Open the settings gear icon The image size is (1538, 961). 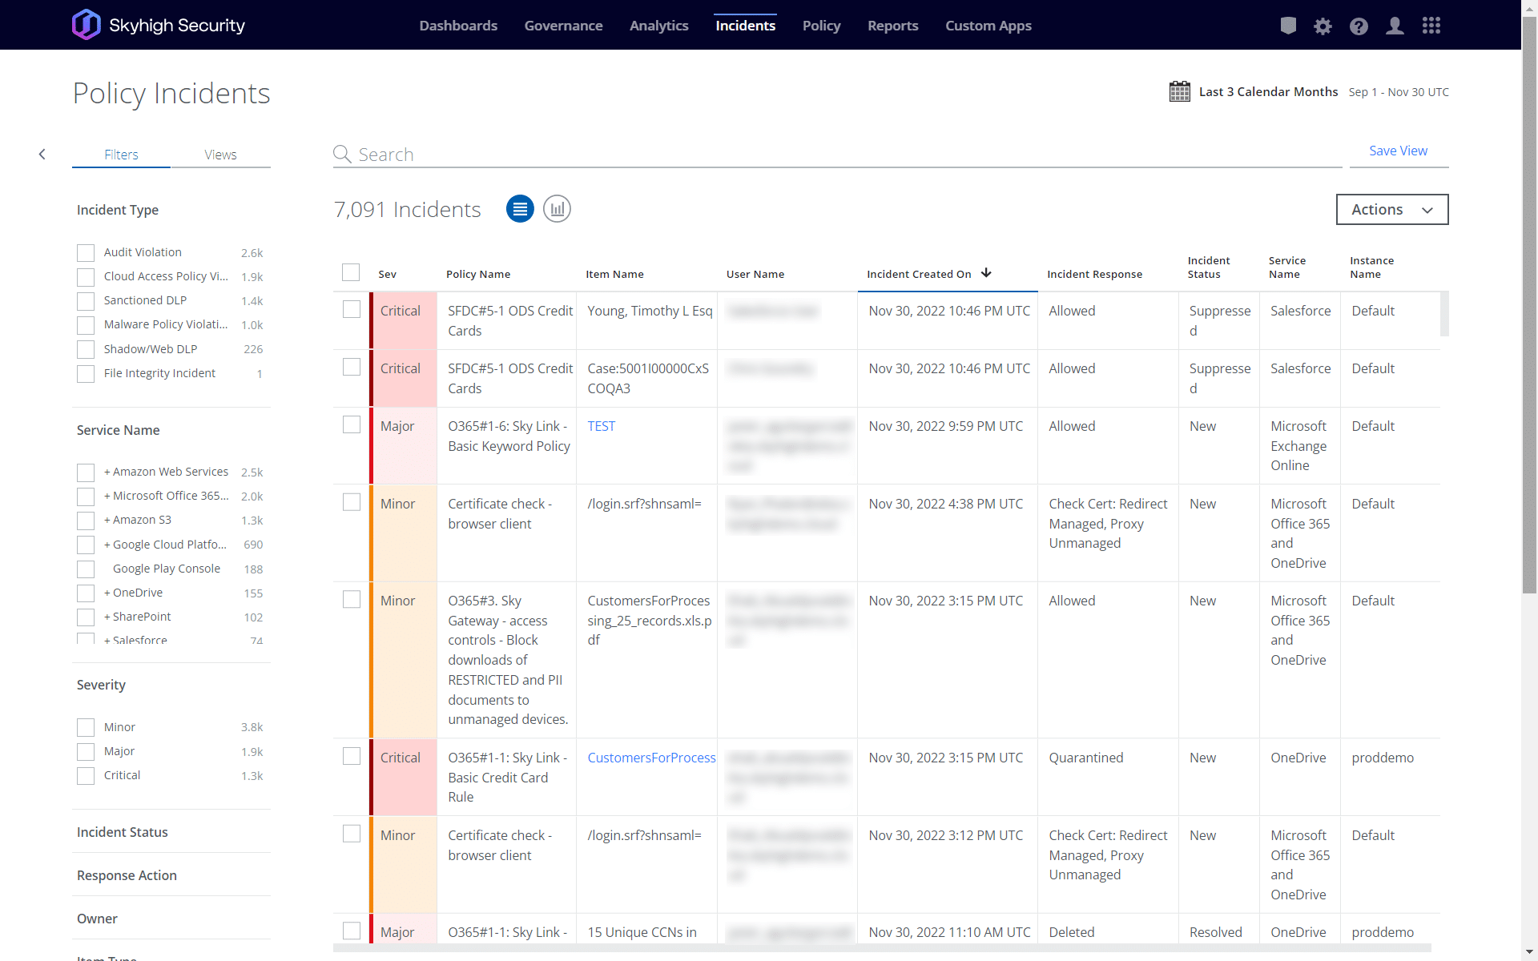pos(1323,26)
